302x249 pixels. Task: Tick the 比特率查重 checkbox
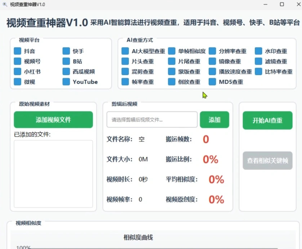point(258,72)
